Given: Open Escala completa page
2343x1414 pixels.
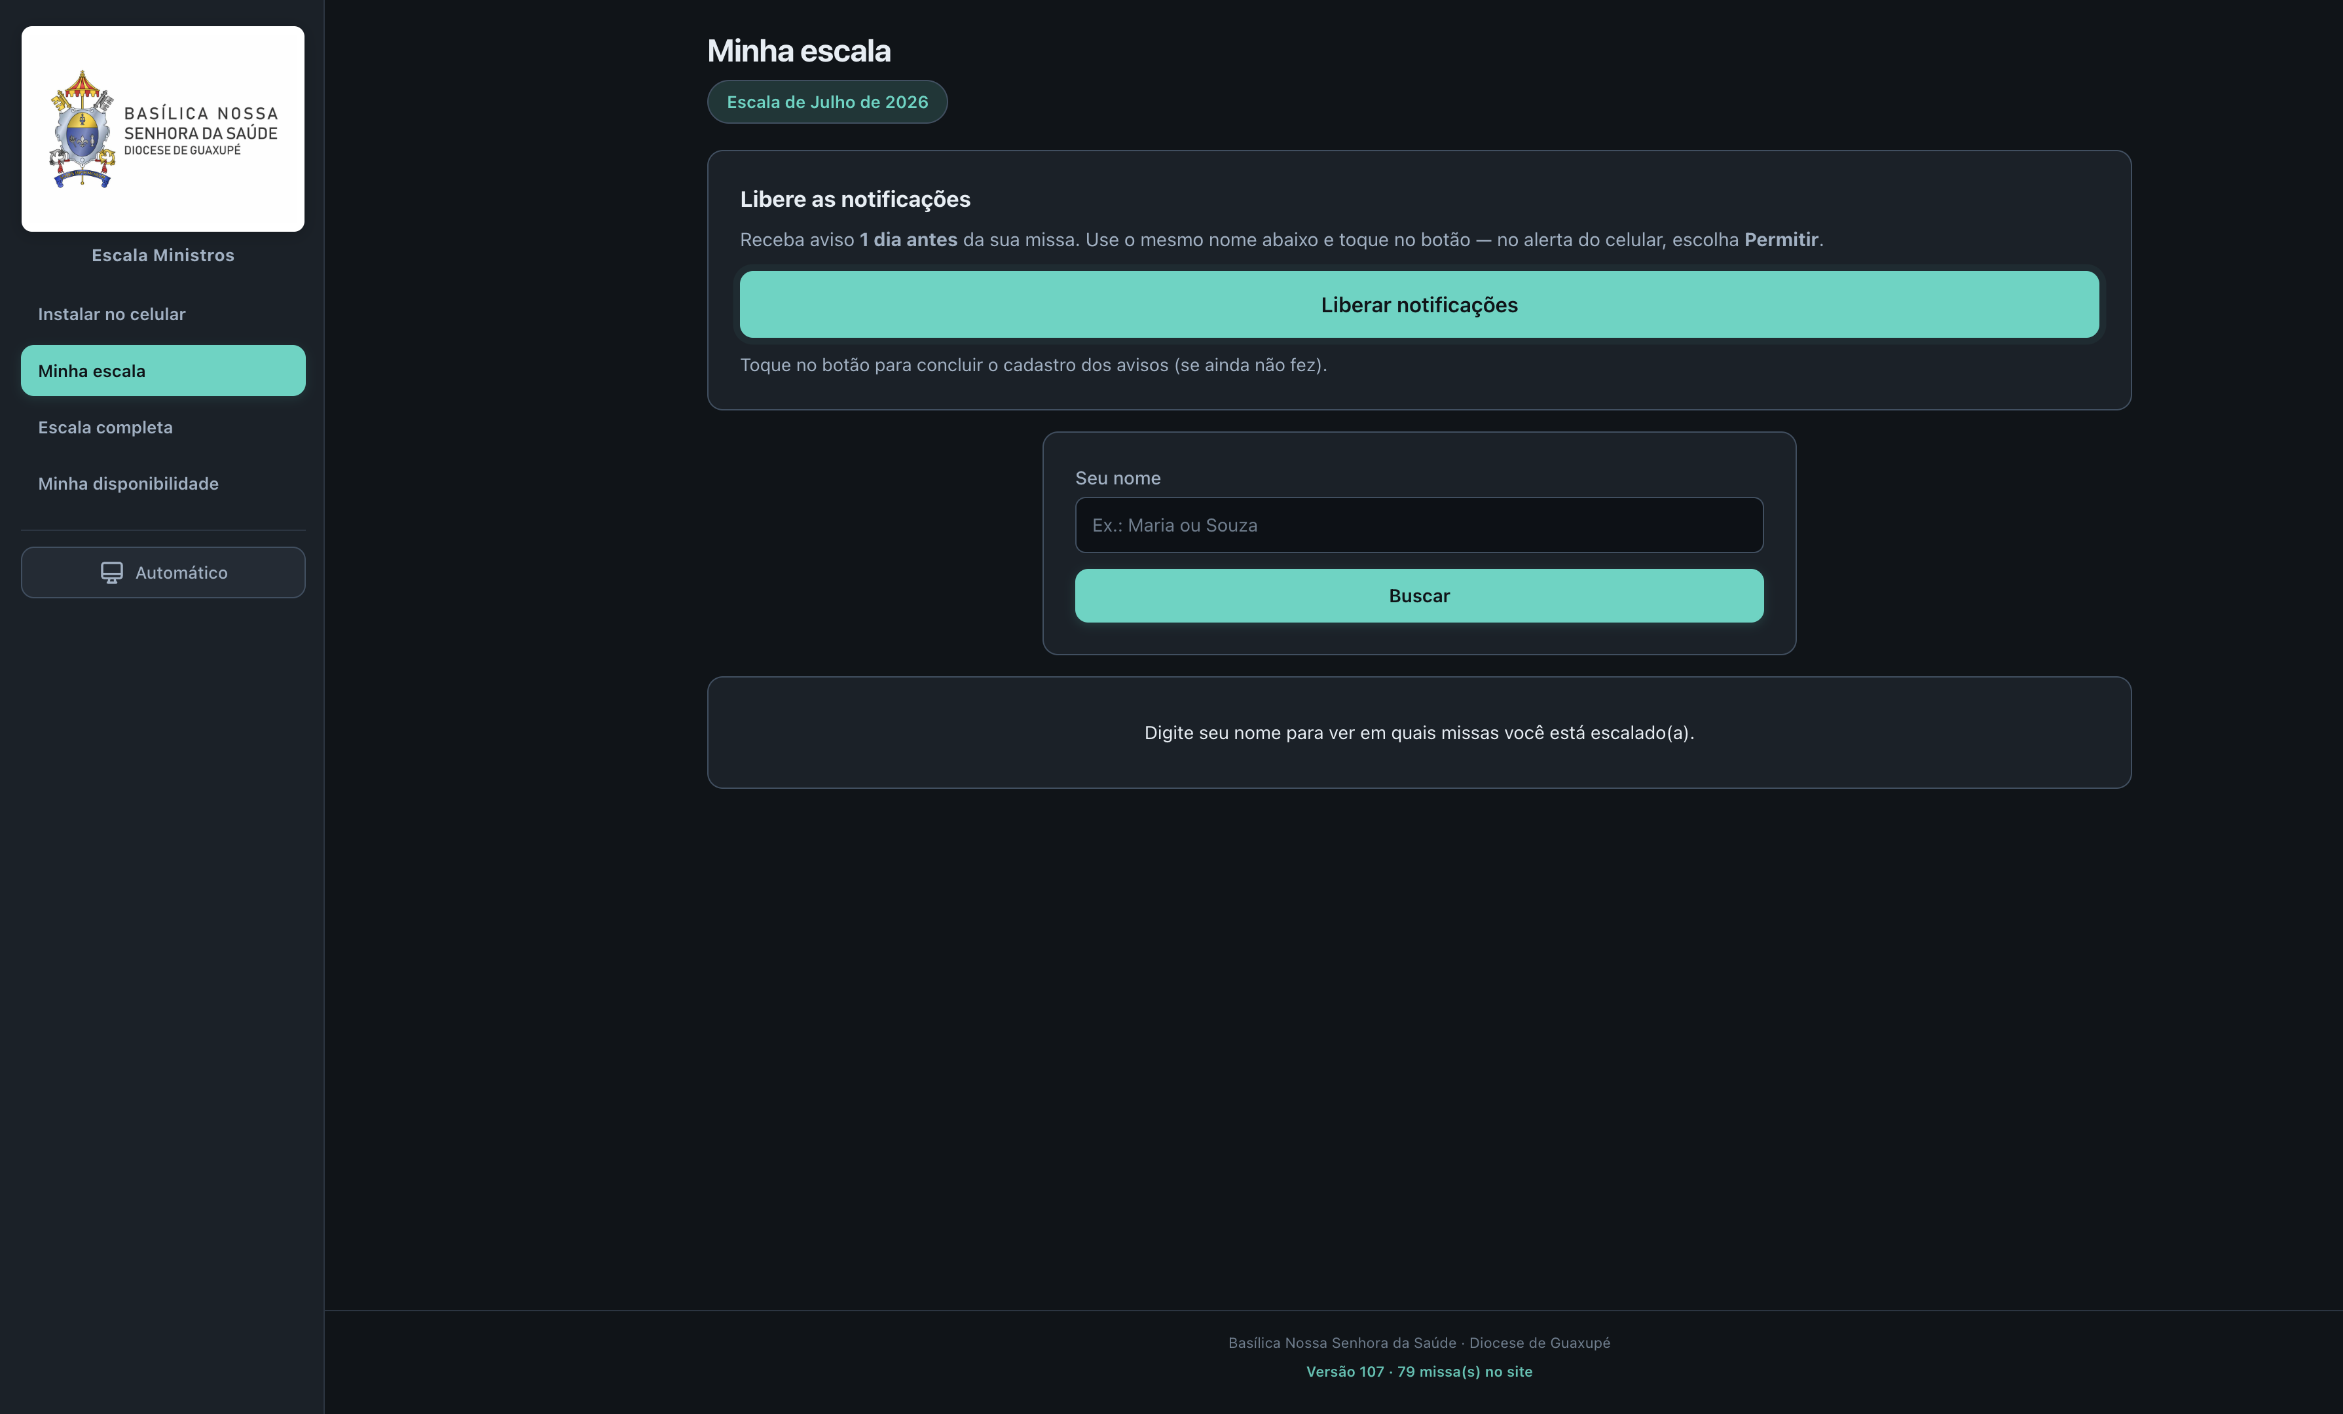Looking at the screenshot, I should pyautogui.click(x=162, y=427).
